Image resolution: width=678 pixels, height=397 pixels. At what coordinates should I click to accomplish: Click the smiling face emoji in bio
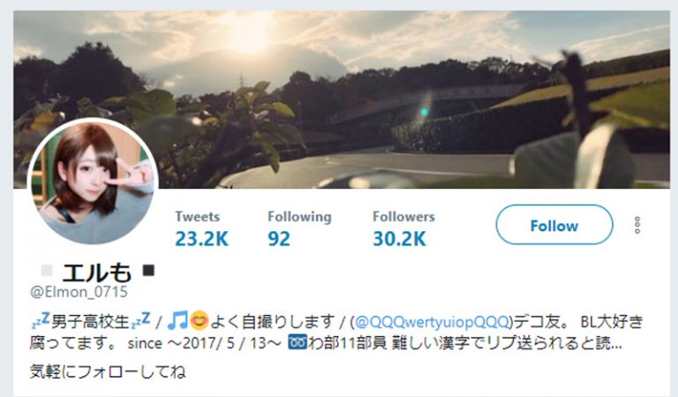pyautogui.click(x=199, y=320)
